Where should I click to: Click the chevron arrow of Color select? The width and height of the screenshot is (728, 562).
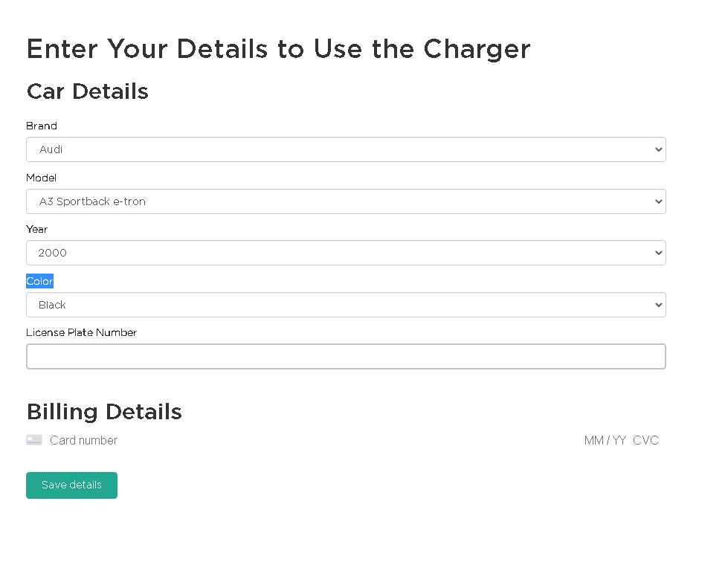coord(658,305)
